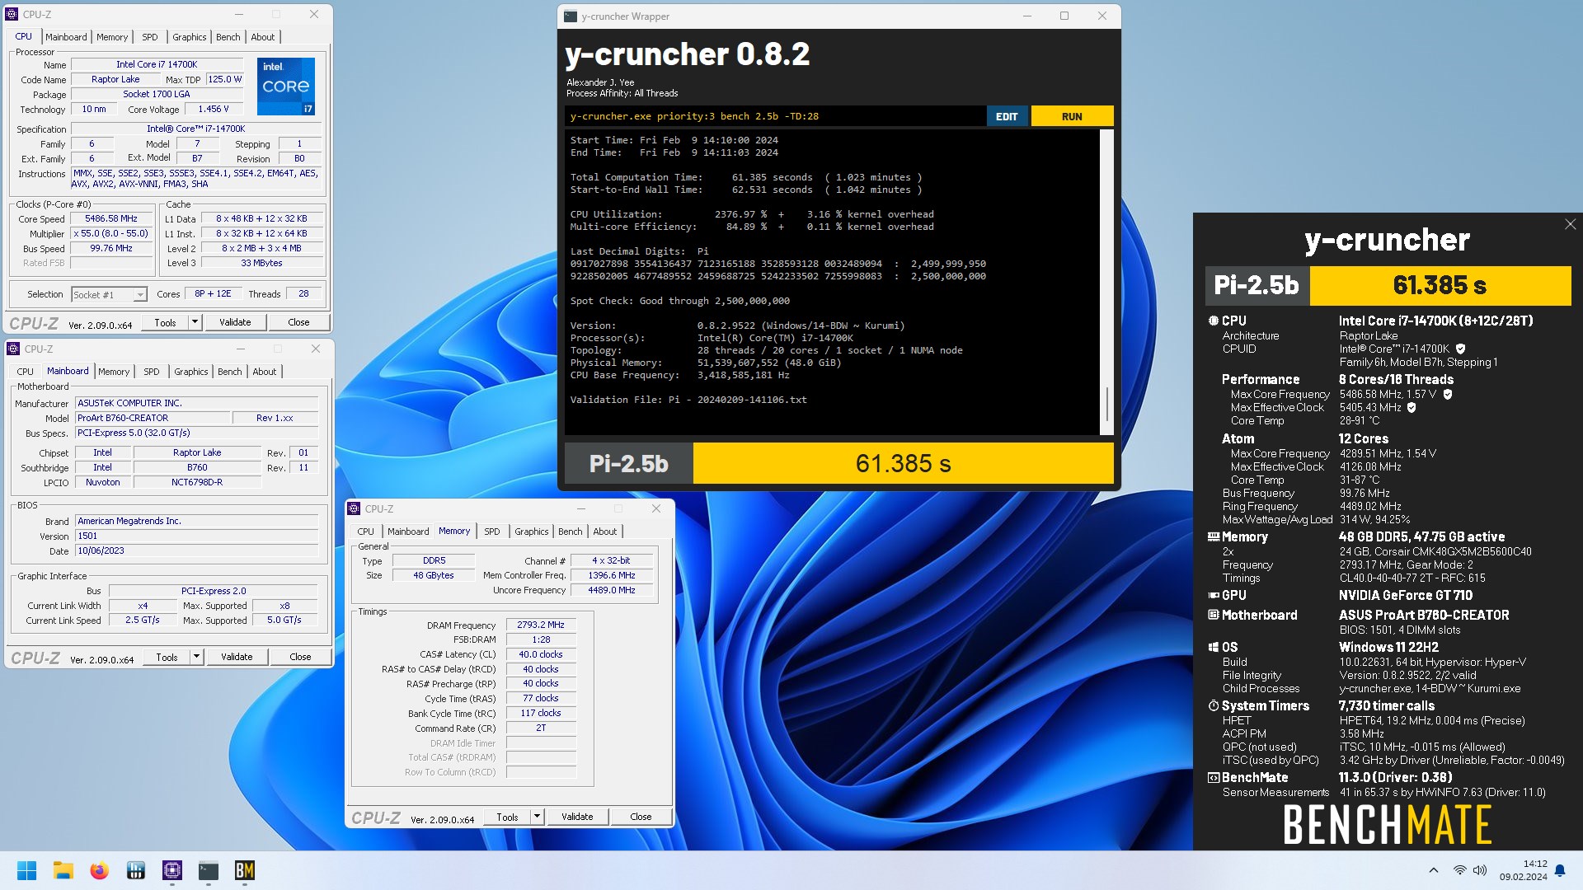Click the System Timers clock icon
The image size is (1583, 890).
click(x=1214, y=705)
